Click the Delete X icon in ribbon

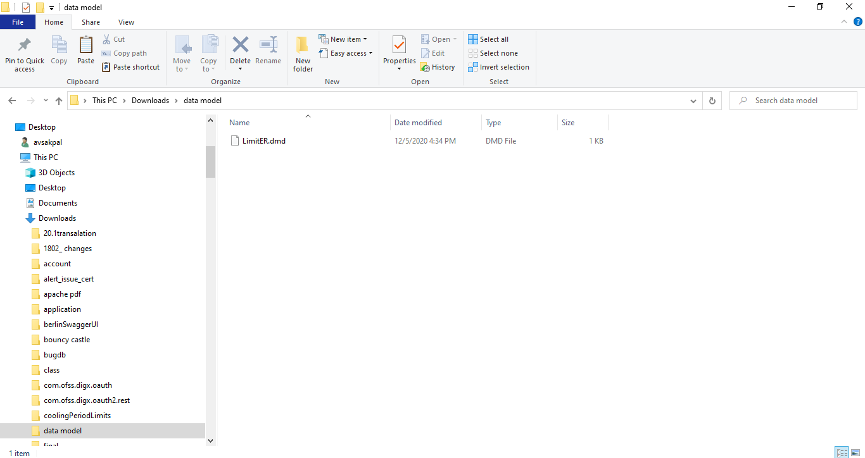tap(240, 45)
